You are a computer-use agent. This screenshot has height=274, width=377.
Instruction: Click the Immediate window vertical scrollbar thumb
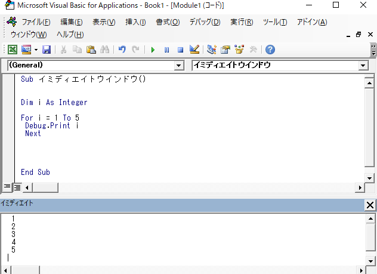coord(370,237)
